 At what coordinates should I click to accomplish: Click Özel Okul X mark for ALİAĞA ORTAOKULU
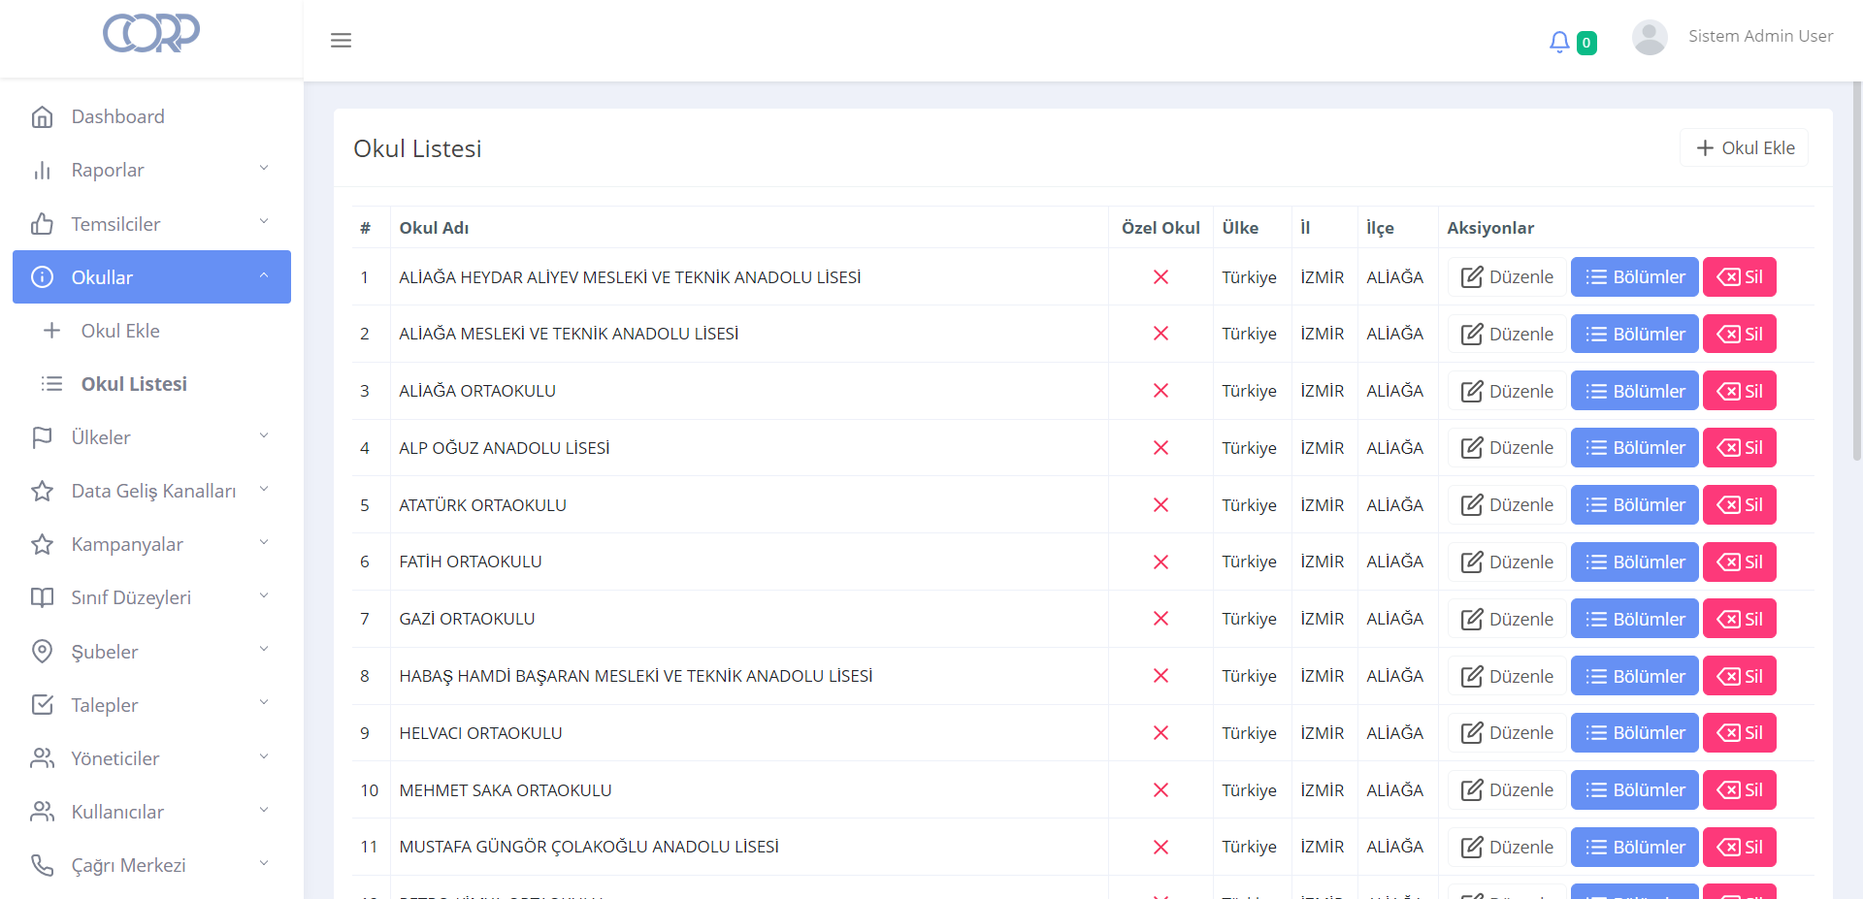[x=1160, y=391]
